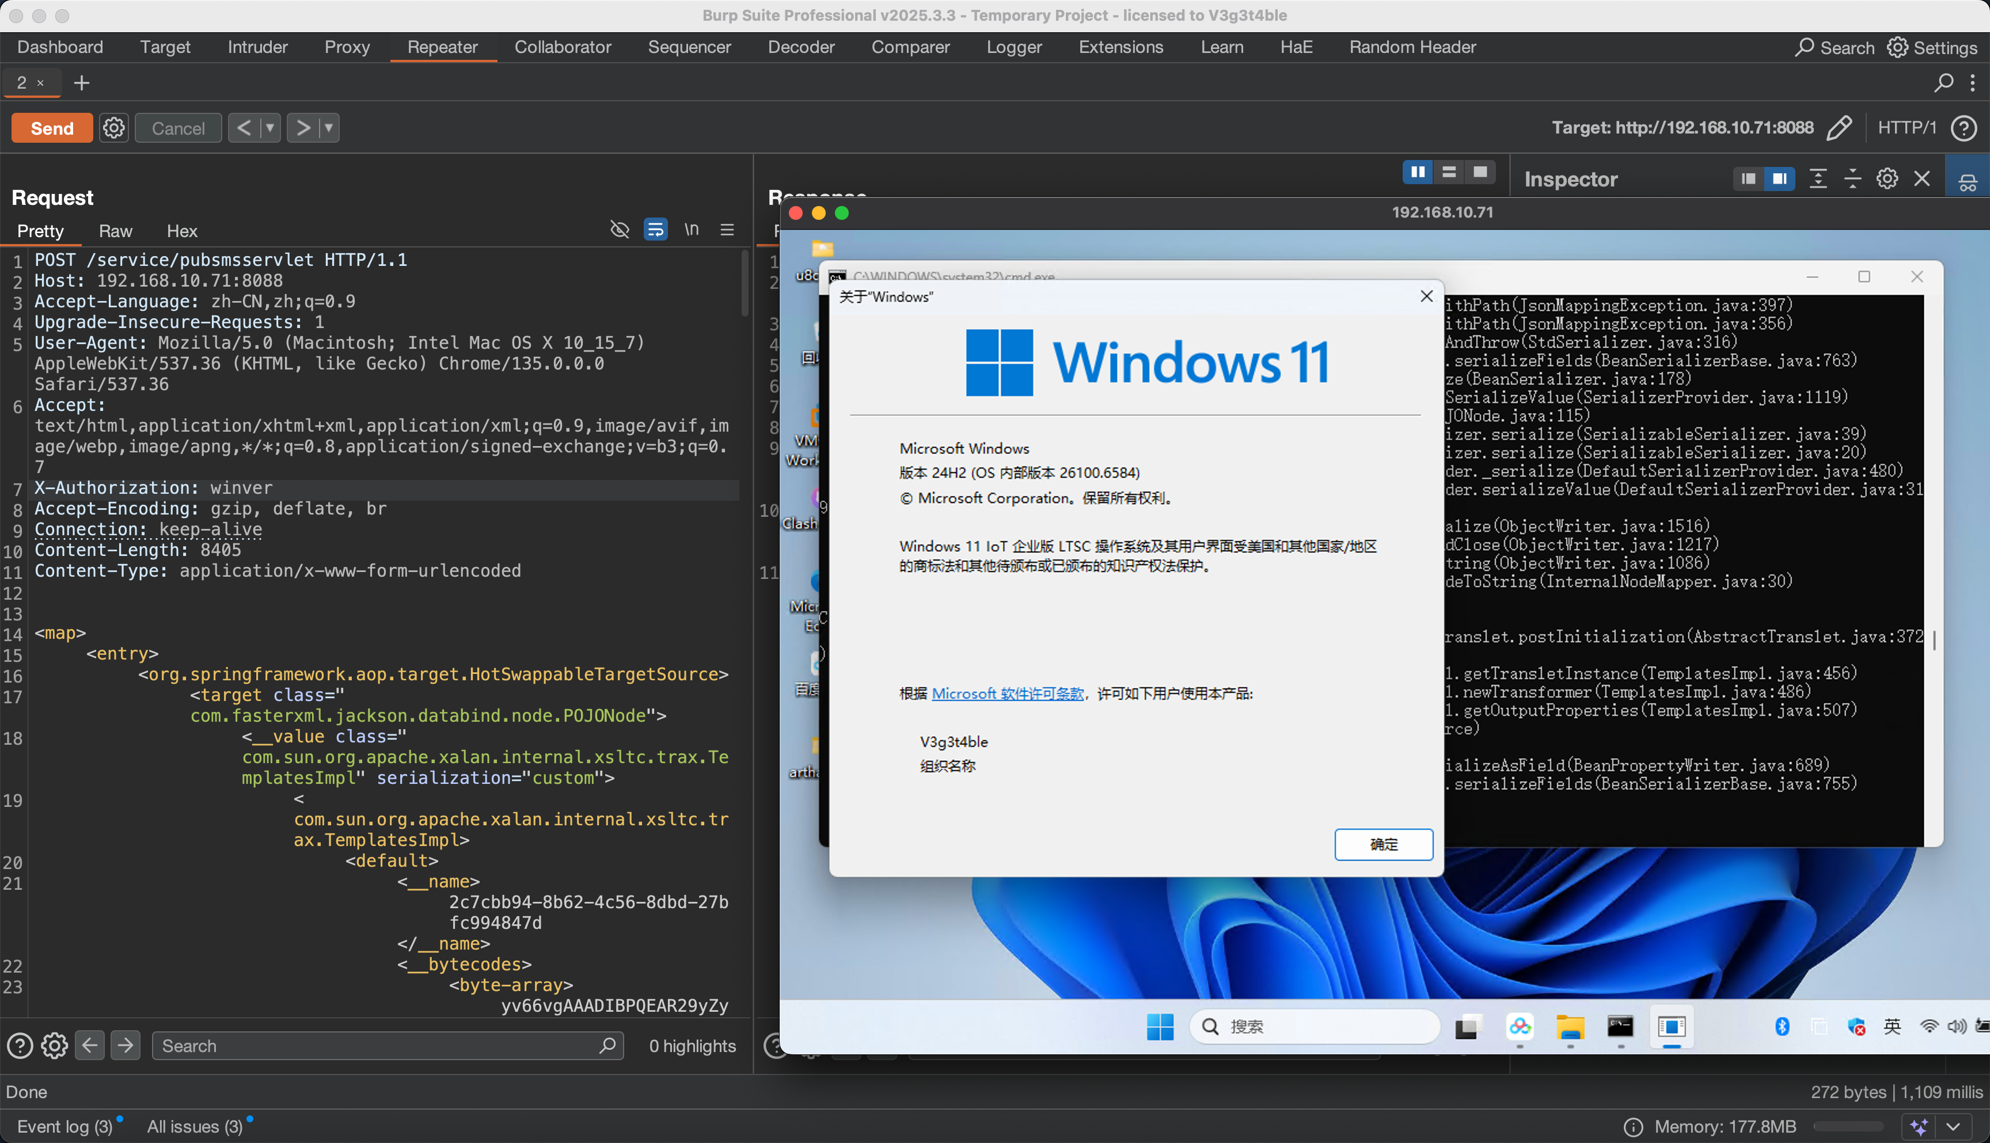
Task: Toggle the line wrap icon in Request
Action: point(655,229)
